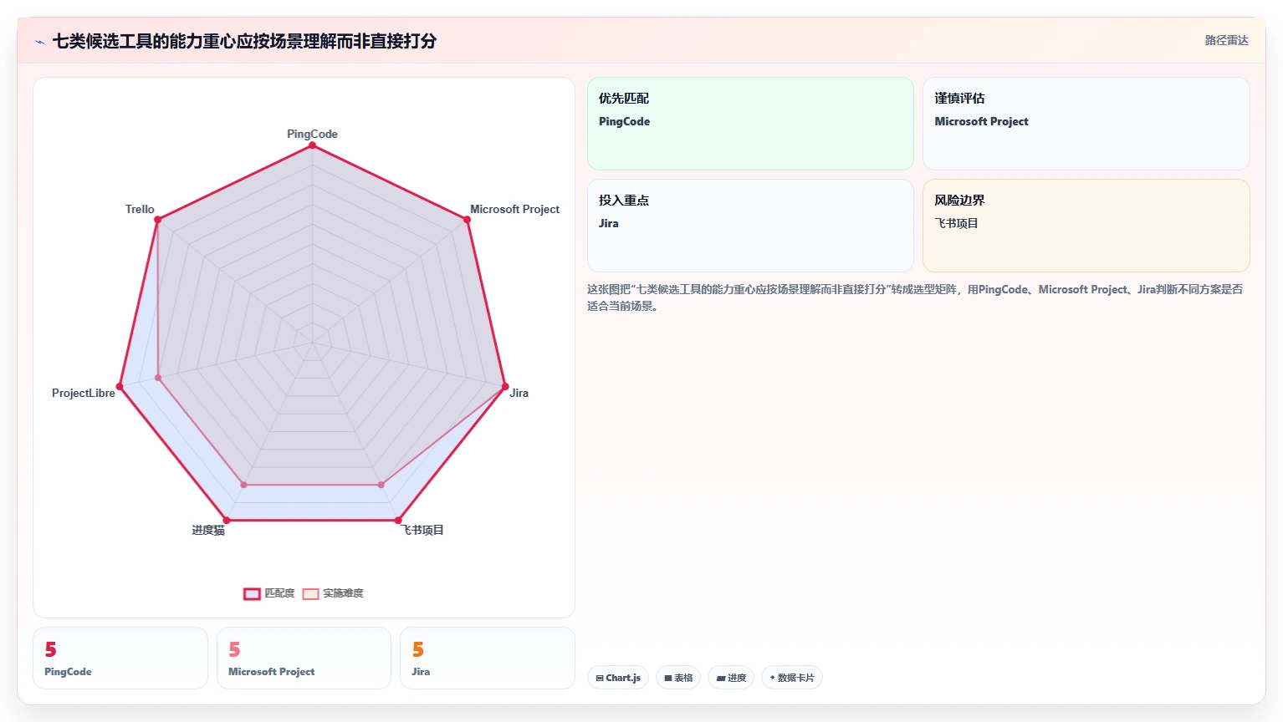Click the Chart.js tag chip

[x=618, y=678]
